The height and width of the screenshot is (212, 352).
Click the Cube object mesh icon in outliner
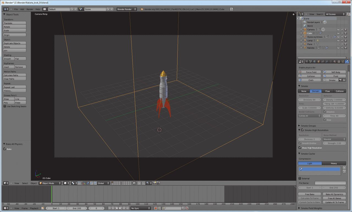[x=305, y=33]
